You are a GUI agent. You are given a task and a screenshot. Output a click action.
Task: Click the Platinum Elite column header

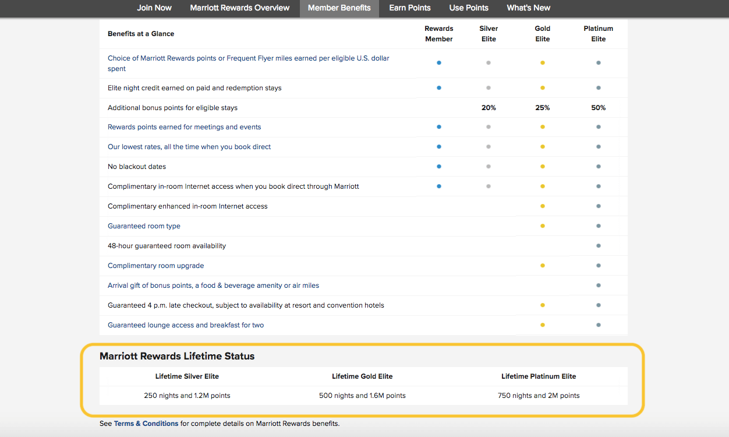click(x=599, y=34)
